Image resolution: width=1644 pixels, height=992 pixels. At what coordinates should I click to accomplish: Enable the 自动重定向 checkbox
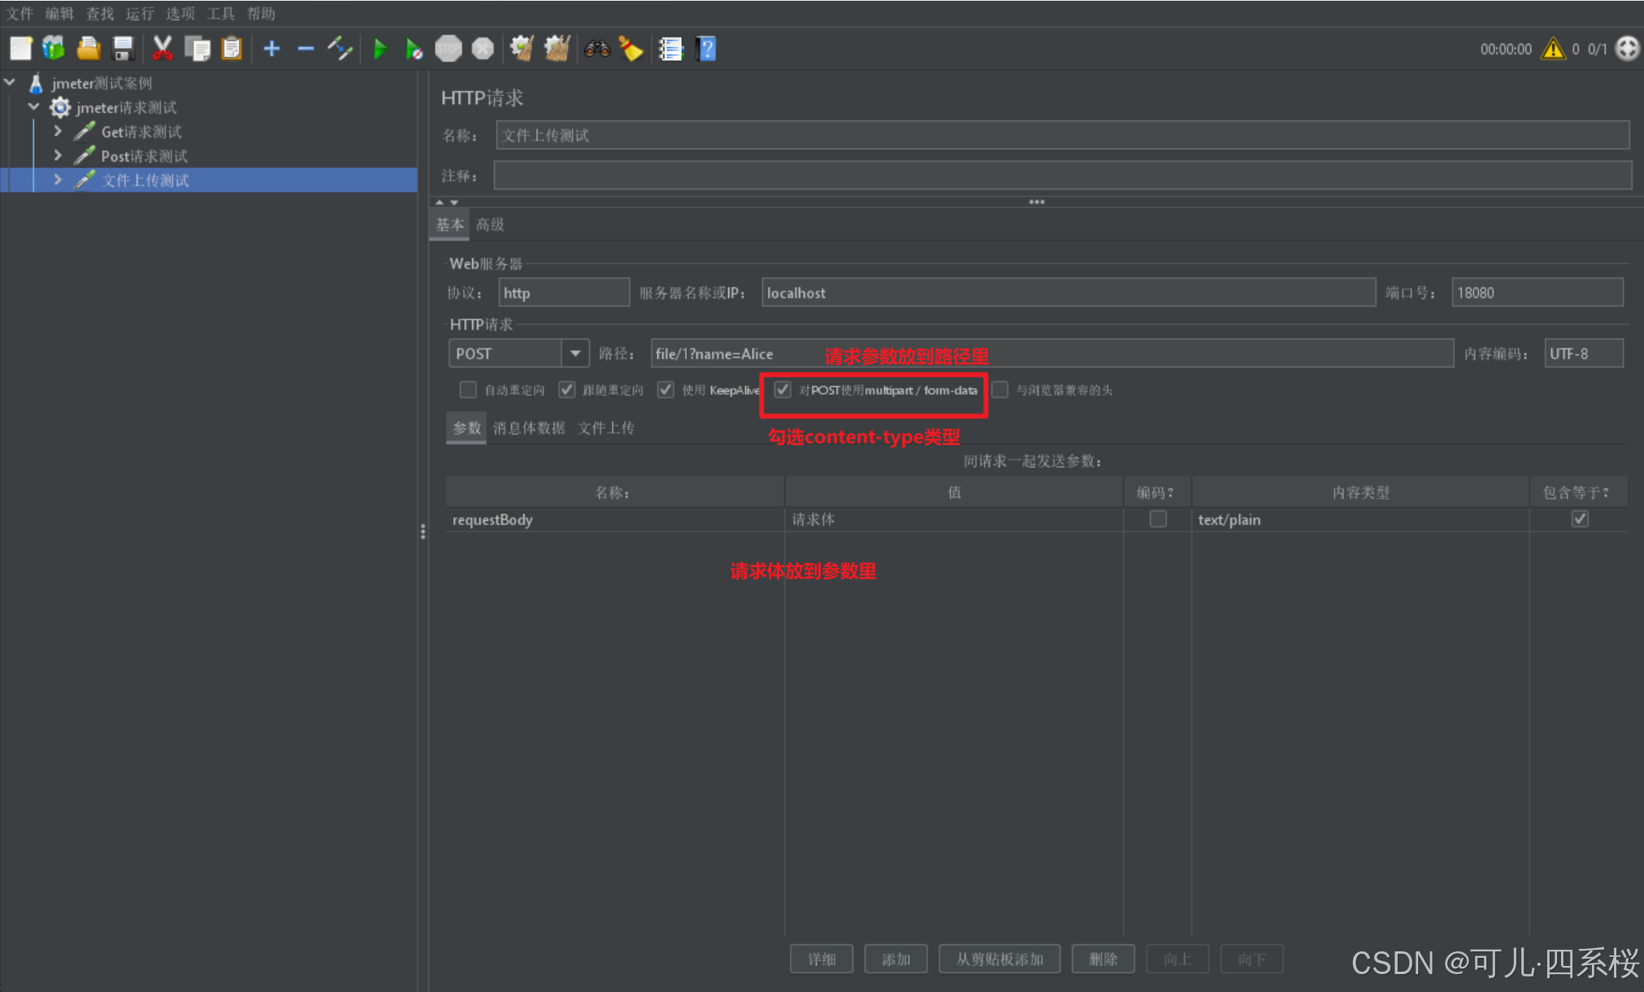coord(468,390)
